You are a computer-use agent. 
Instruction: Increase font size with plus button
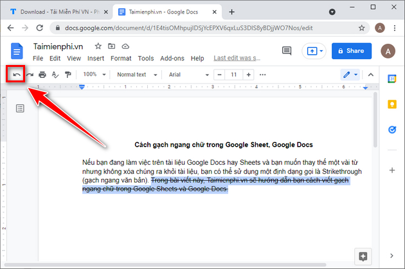click(249, 75)
